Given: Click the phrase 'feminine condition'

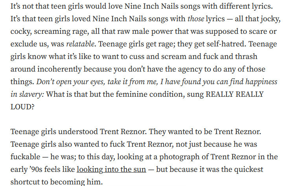Looking at the screenshot, I should (x=150, y=94).
